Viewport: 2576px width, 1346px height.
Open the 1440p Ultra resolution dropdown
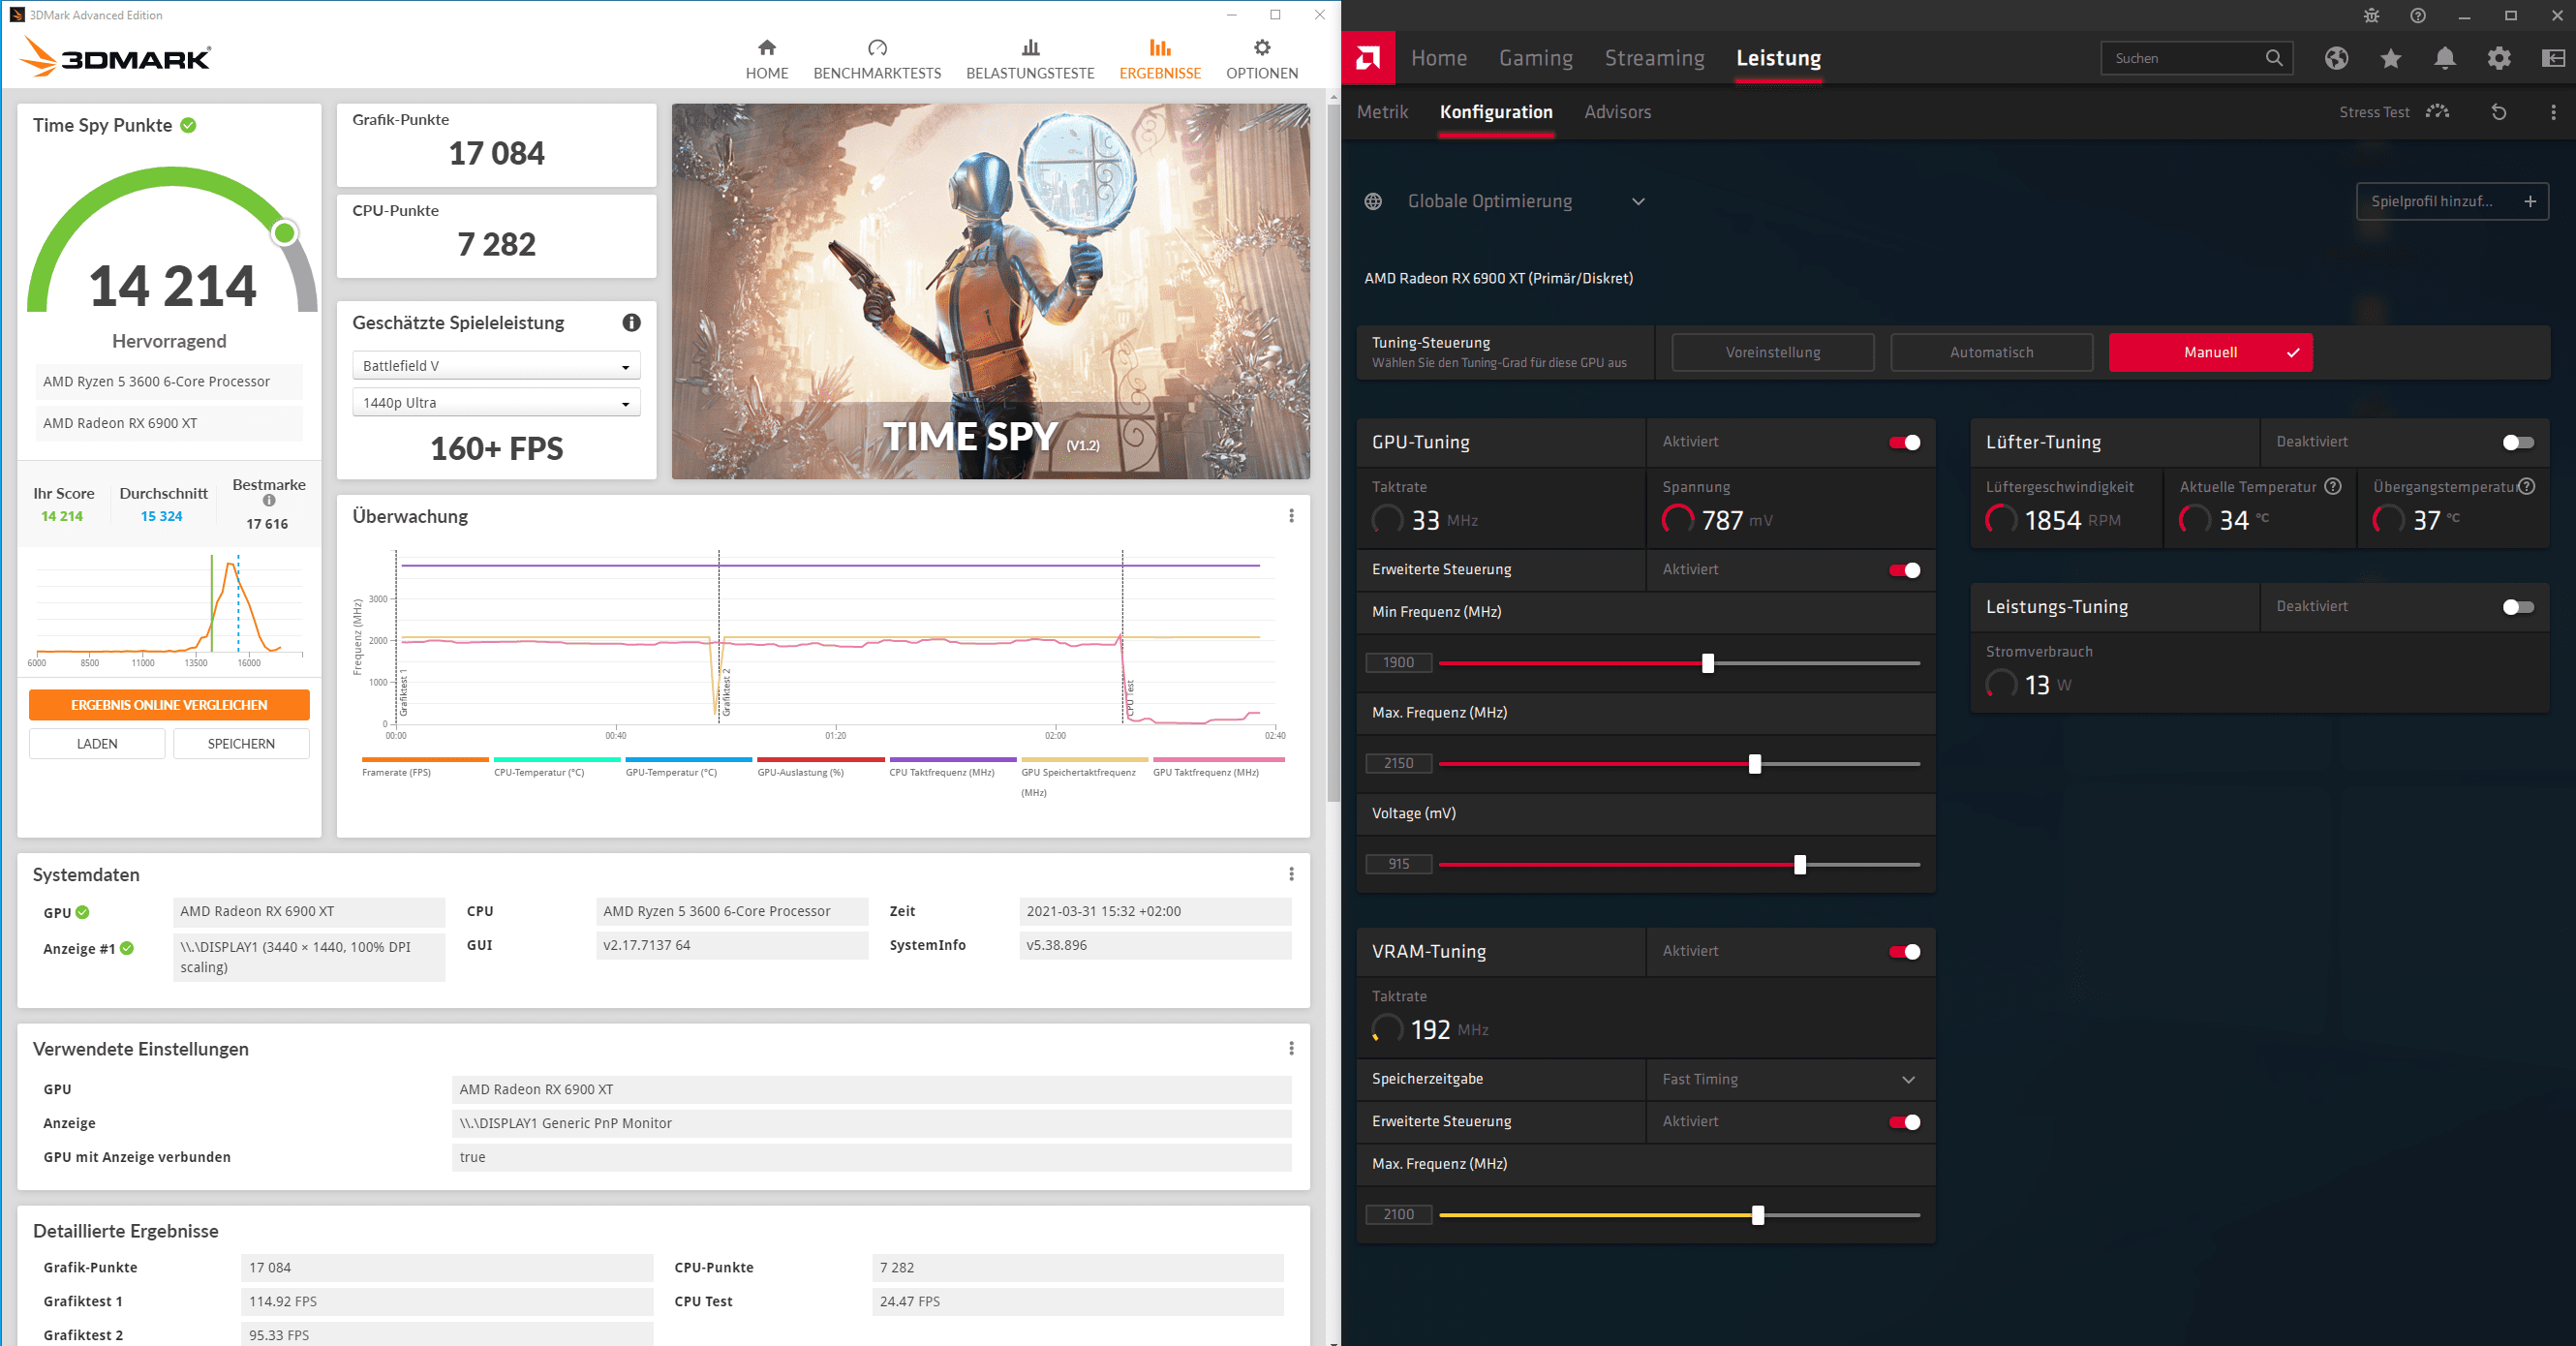[x=496, y=403]
